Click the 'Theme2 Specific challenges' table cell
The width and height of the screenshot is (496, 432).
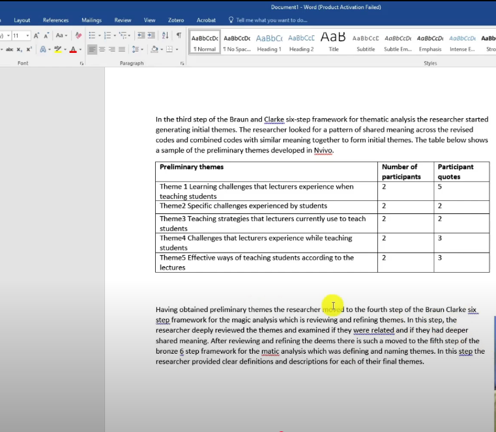point(267,207)
